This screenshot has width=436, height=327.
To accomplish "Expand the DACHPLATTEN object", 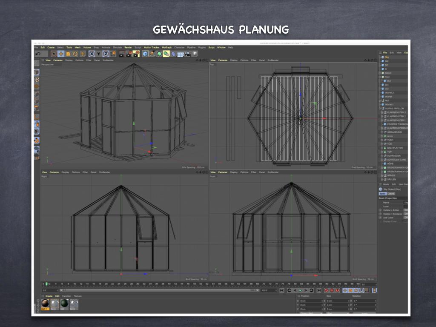I will [382, 148].
